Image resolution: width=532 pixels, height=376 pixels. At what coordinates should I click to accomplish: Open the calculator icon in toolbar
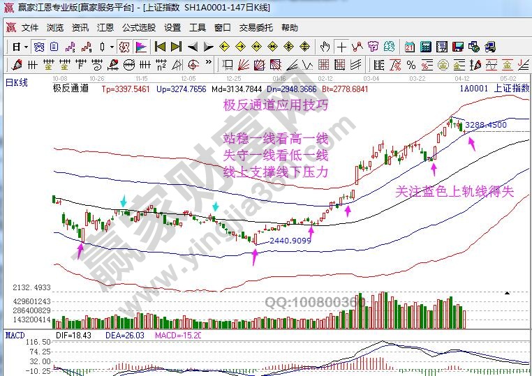point(424,47)
